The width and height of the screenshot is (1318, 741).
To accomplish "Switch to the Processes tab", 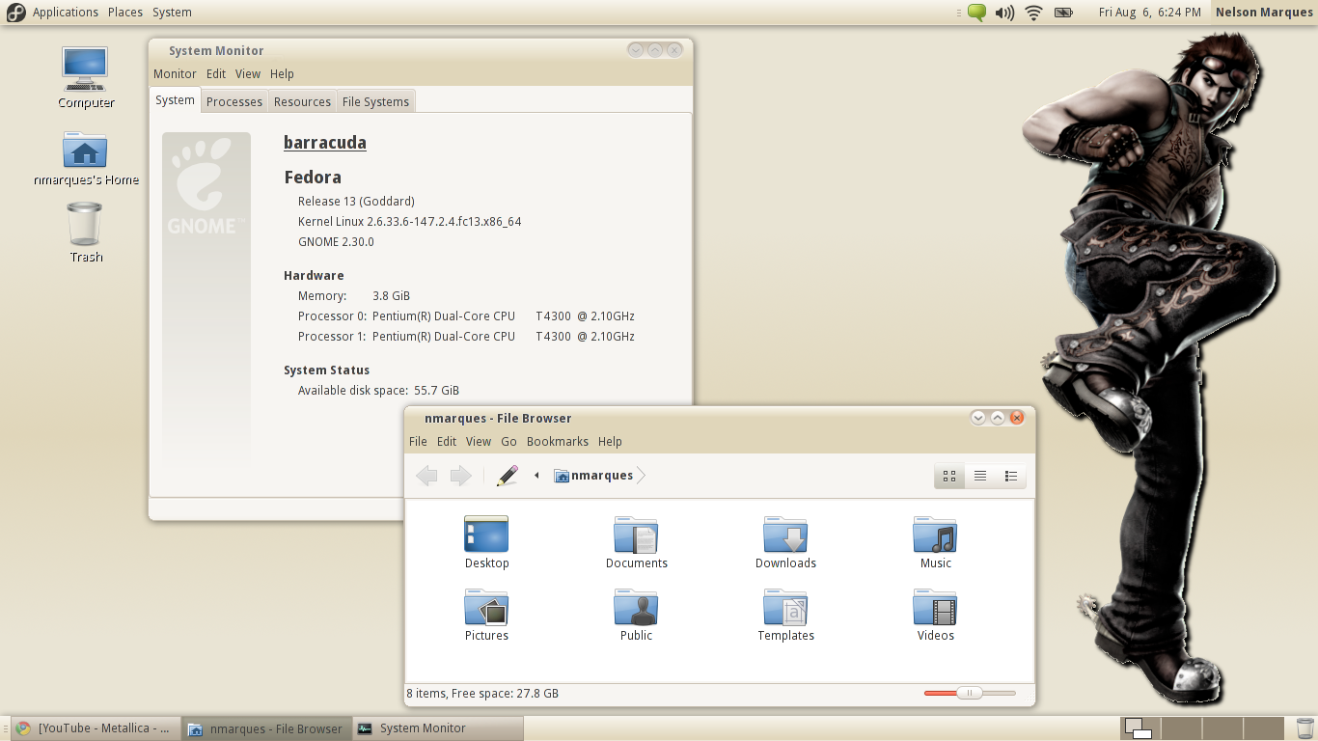I will coord(234,101).
